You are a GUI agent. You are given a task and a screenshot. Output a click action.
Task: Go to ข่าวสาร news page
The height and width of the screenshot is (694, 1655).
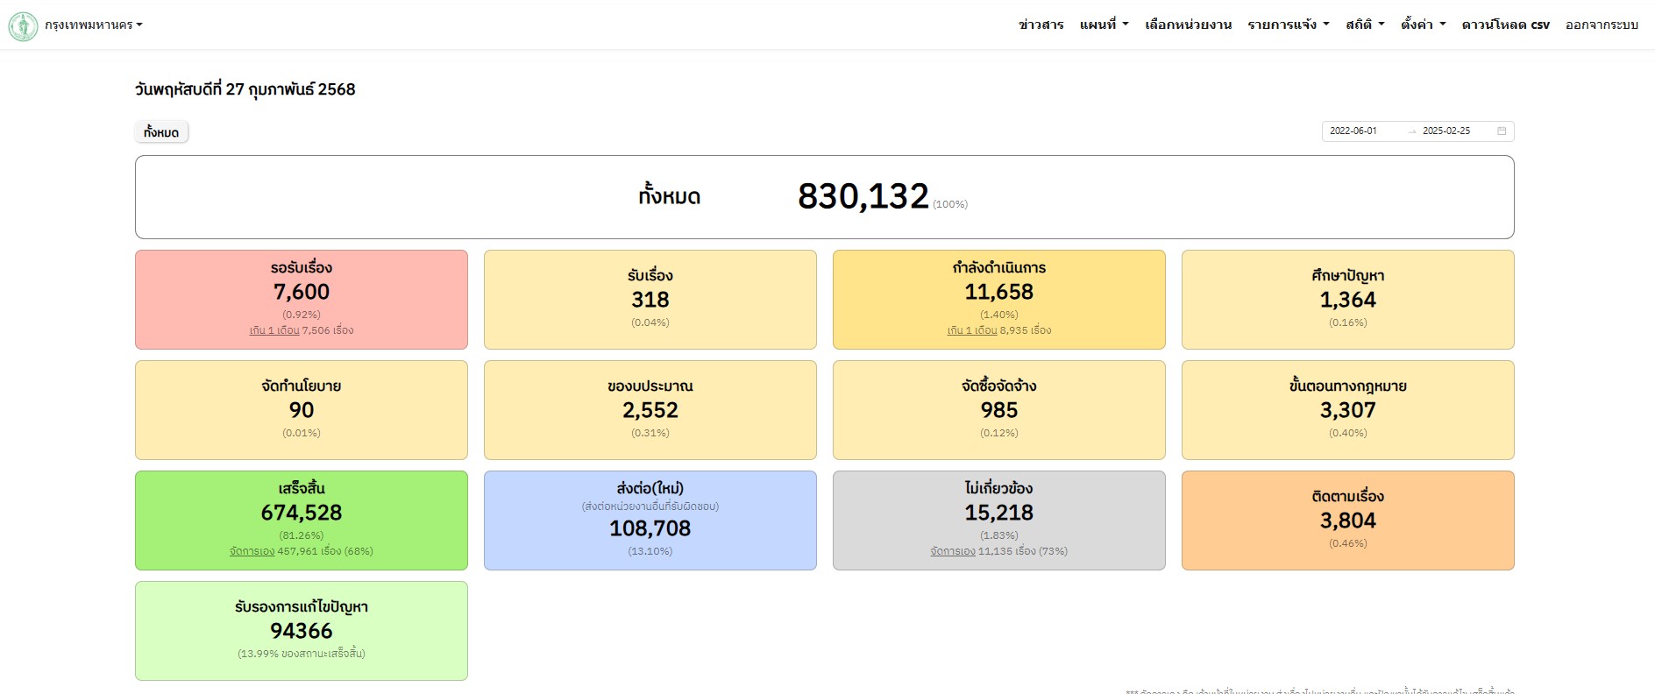pyautogui.click(x=1041, y=25)
